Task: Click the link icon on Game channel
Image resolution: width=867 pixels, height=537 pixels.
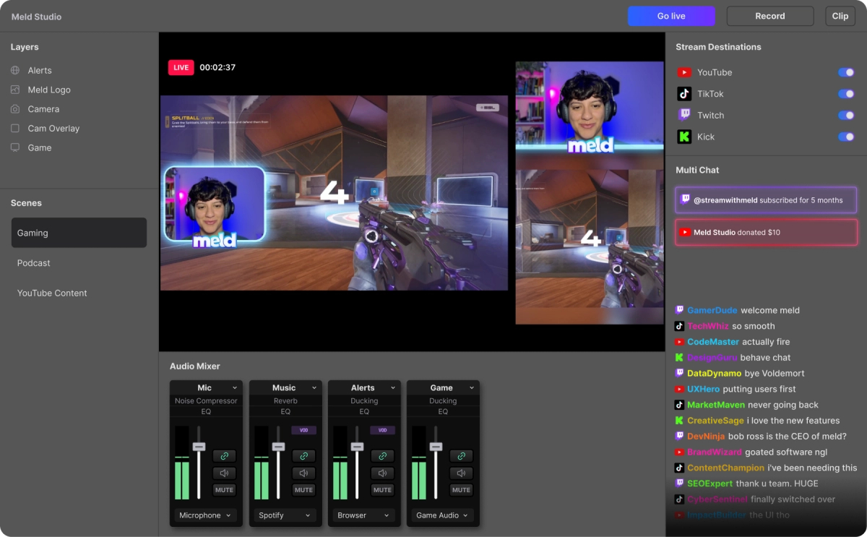Action: click(x=461, y=456)
